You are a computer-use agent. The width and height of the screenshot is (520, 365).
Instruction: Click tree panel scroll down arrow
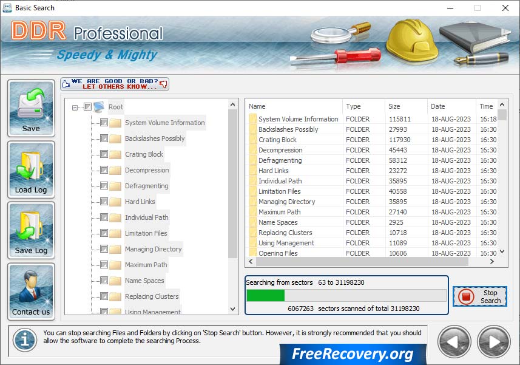coord(233,309)
